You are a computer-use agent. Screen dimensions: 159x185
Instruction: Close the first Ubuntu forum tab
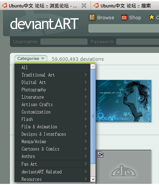click(84, 6)
